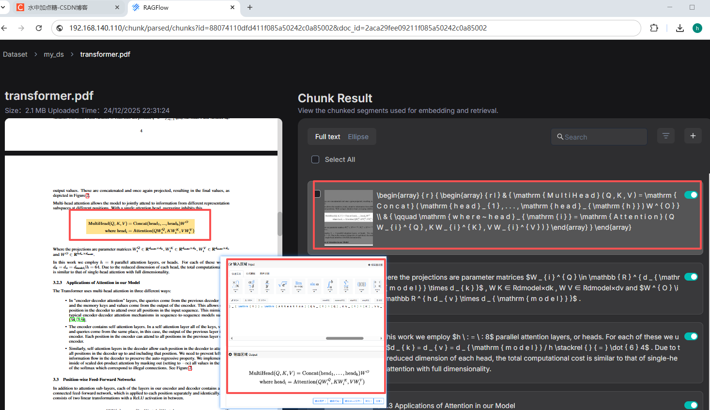Image resolution: width=710 pixels, height=410 pixels.
Task: Open the browser downloads icon
Action: point(680,28)
